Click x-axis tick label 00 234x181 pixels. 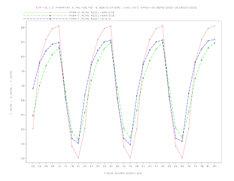pyautogui.click(x=33, y=166)
